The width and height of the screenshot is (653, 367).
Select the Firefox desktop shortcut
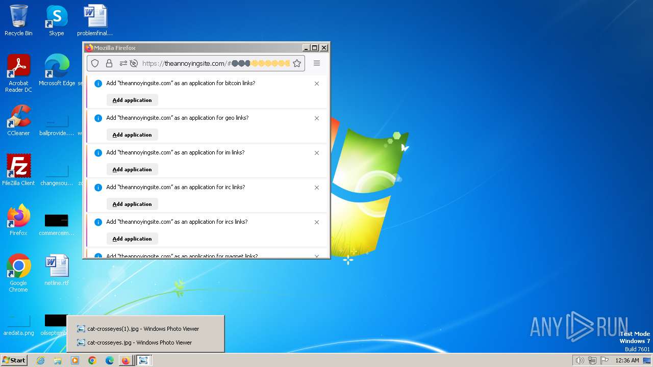coord(18,220)
